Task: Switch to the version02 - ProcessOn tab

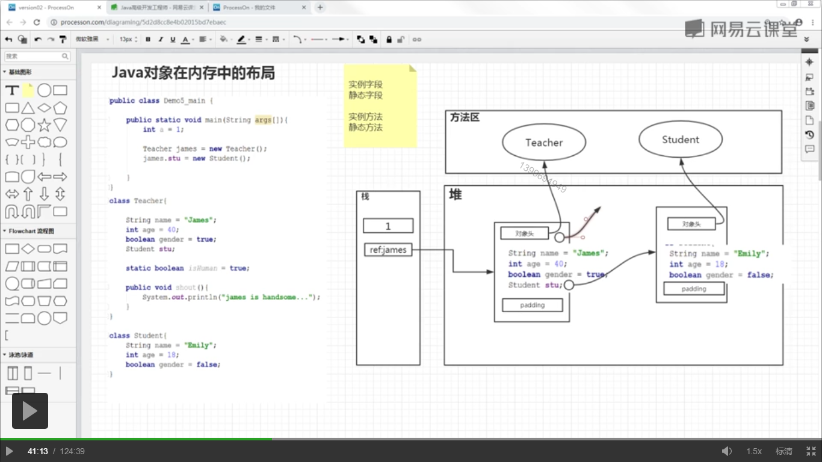Action: (x=54, y=7)
